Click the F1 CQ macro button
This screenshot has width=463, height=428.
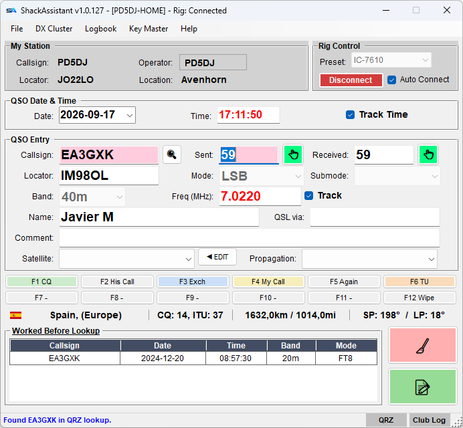coord(41,282)
